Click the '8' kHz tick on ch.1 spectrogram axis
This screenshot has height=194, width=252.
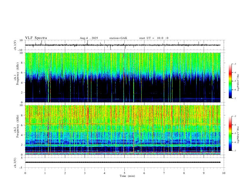(x=22, y=63)
